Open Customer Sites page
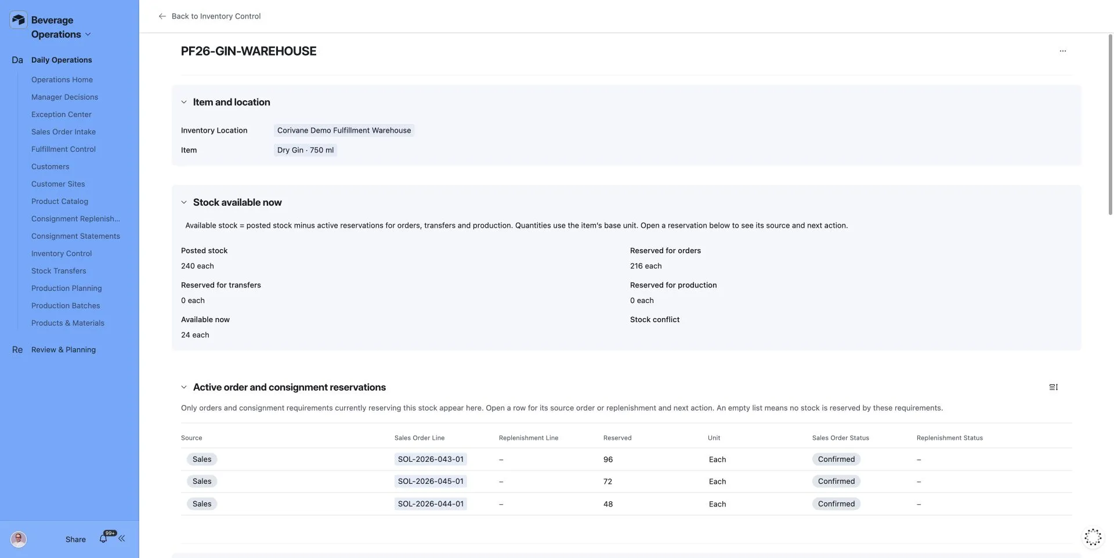This screenshot has width=1114, height=558. [x=58, y=184]
